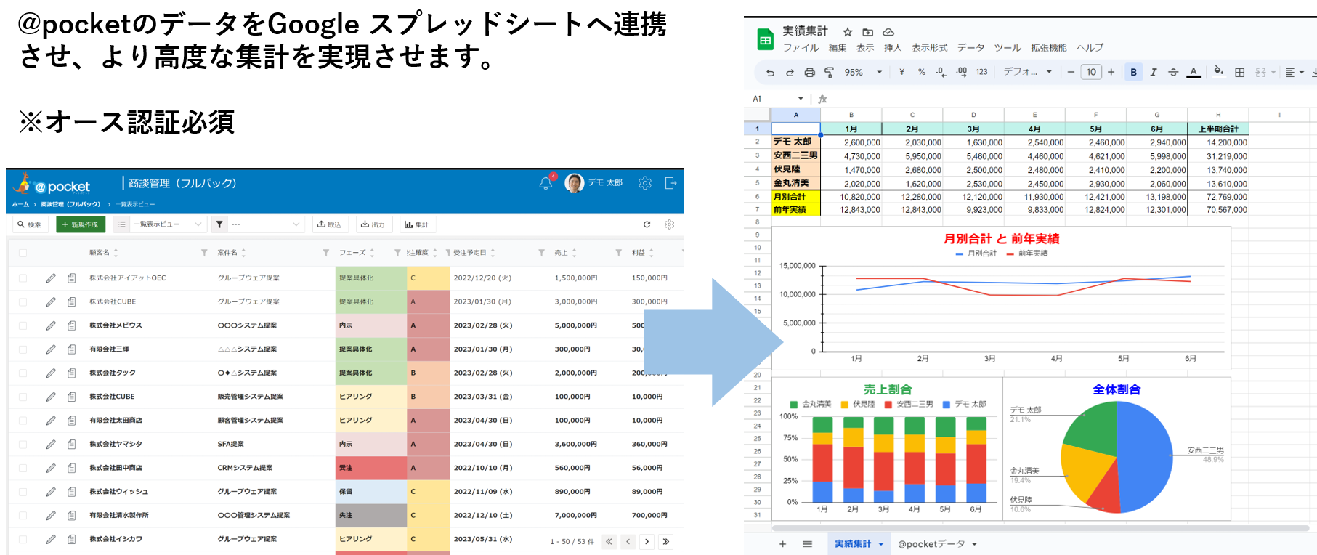This screenshot has height=555, width=1317.
Task: Open the データ menu in Sheets
Action: 970,48
